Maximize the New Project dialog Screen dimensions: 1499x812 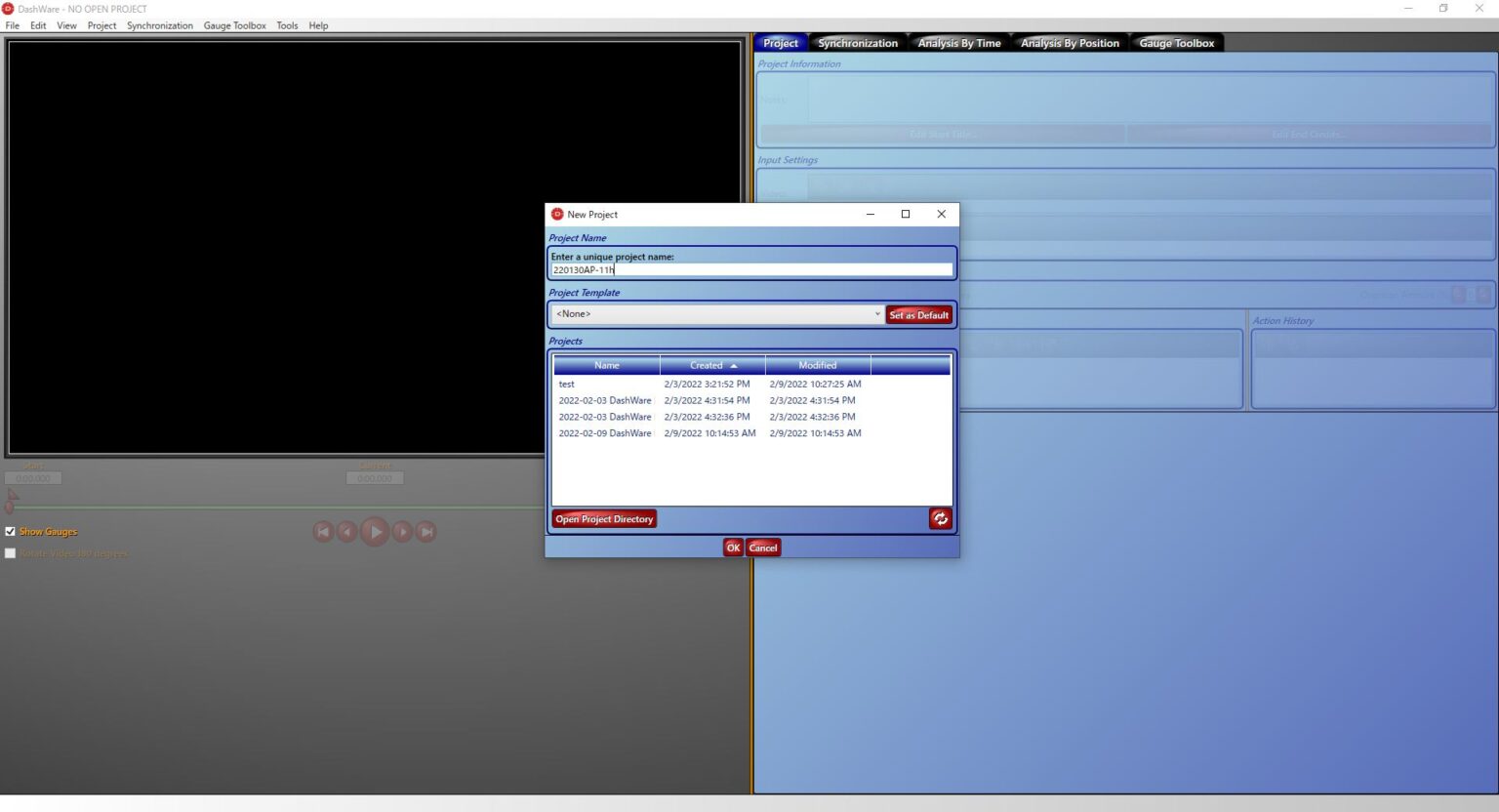click(x=906, y=215)
